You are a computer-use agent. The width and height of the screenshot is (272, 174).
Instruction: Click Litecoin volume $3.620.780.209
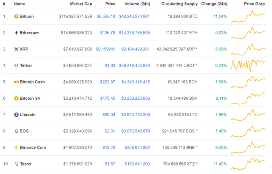136,115
